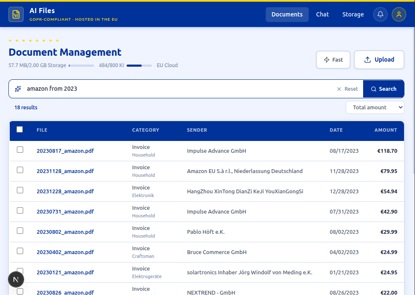Click the 'Elektrogeräte' category label
This screenshot has width=415, height=295.
(x=147, y=276)
